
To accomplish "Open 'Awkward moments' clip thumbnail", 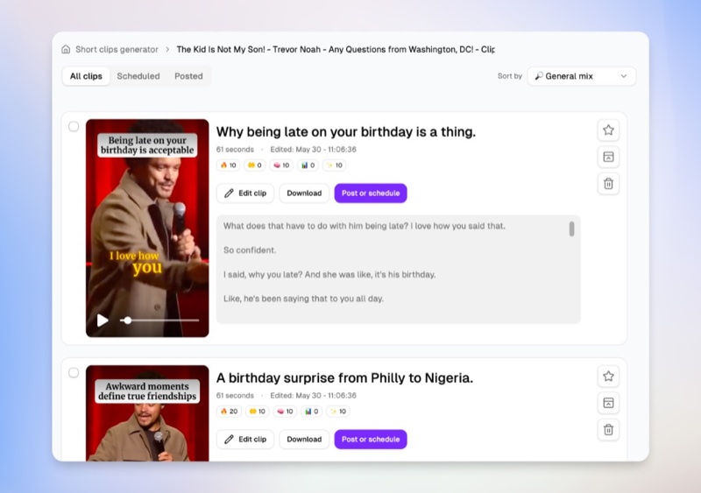I will coord(147,413).
